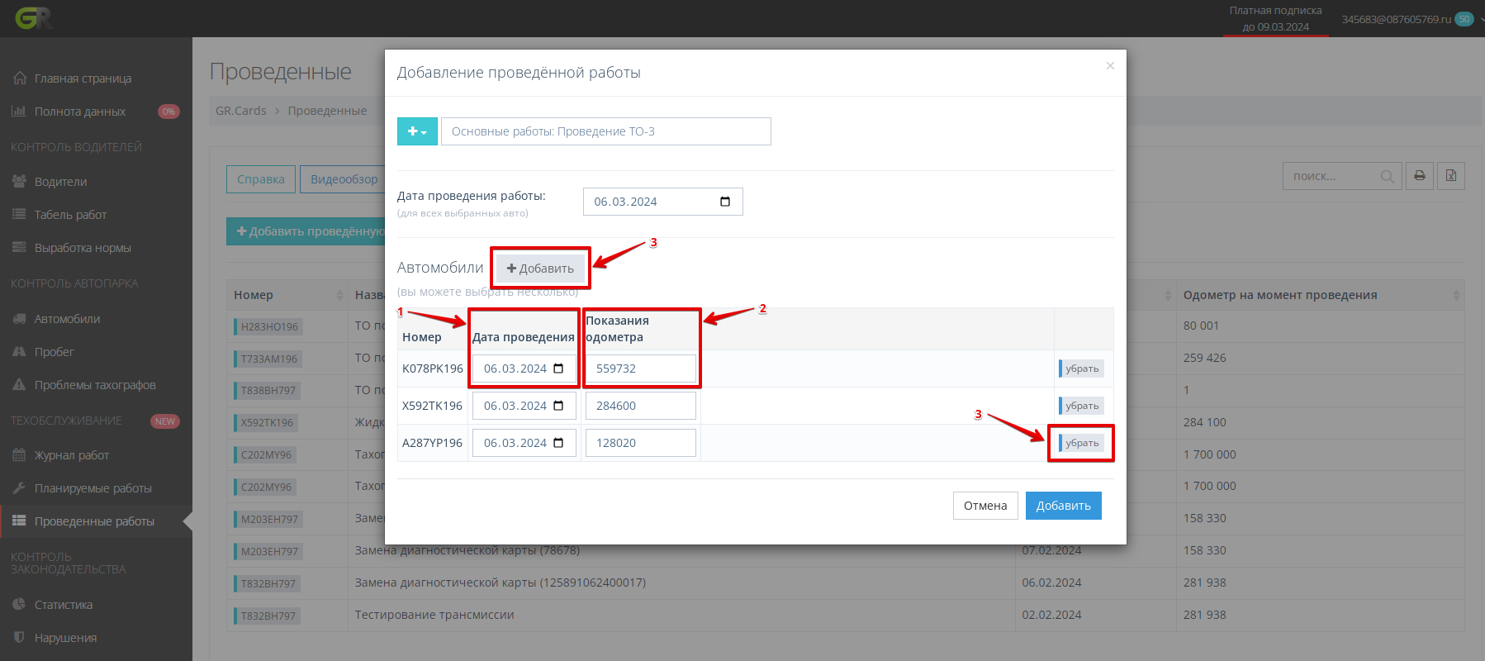Click plate tag X592TK196 in background table
1485x661 pixels.
click(x=266, y=422)
